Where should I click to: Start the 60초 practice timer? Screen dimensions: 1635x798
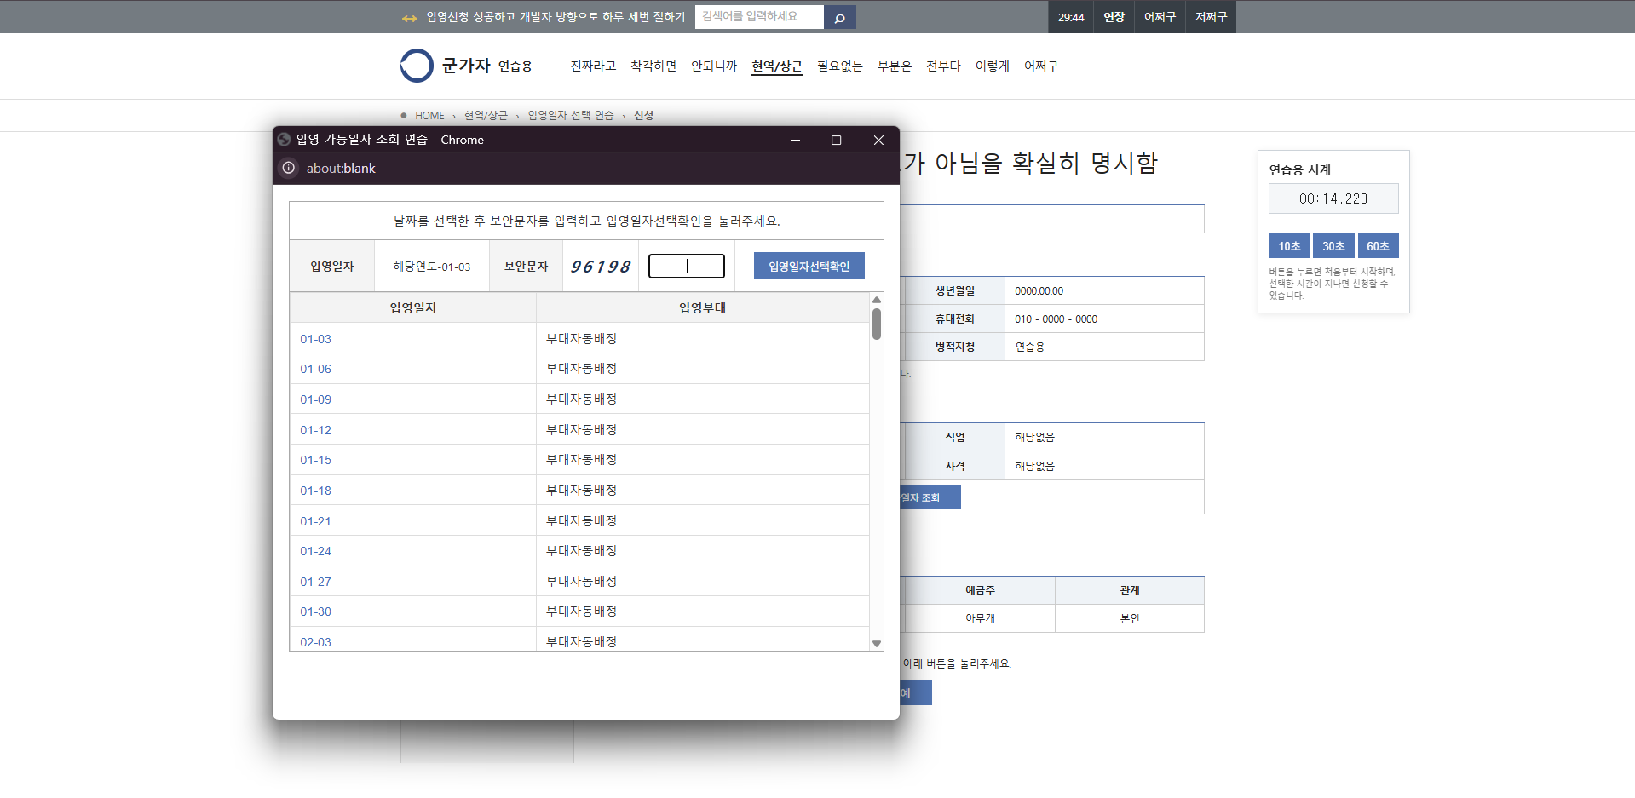(x=1378, y=246)
